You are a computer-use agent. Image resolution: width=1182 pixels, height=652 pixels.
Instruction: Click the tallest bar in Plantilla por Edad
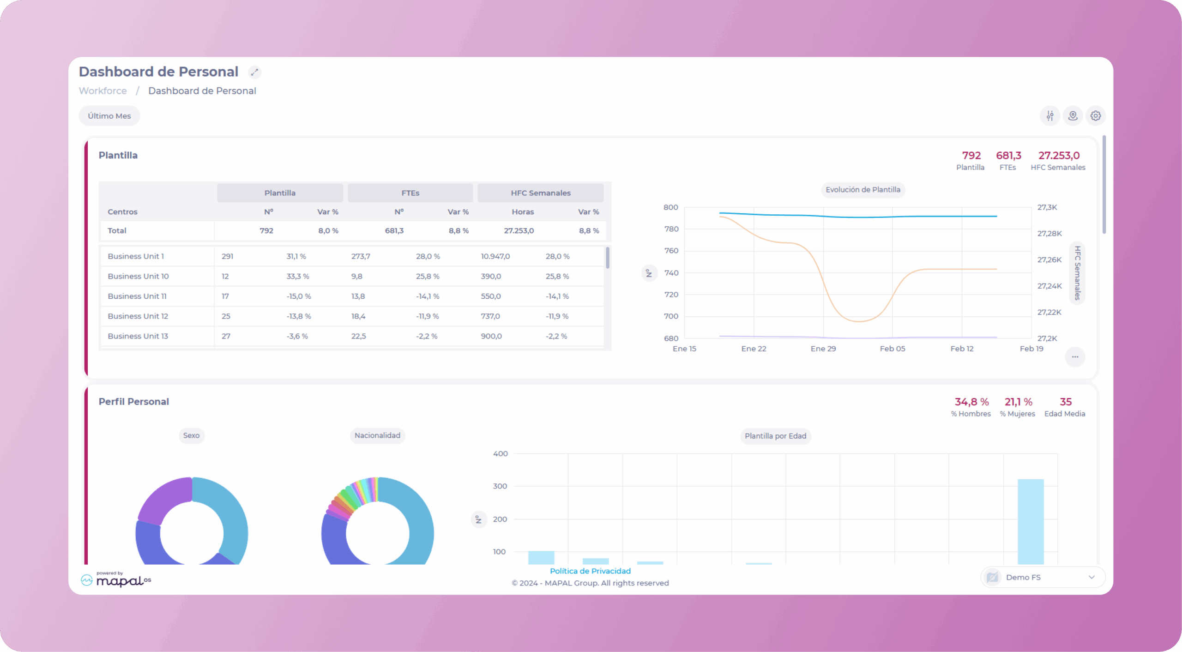pos(1031,522)
